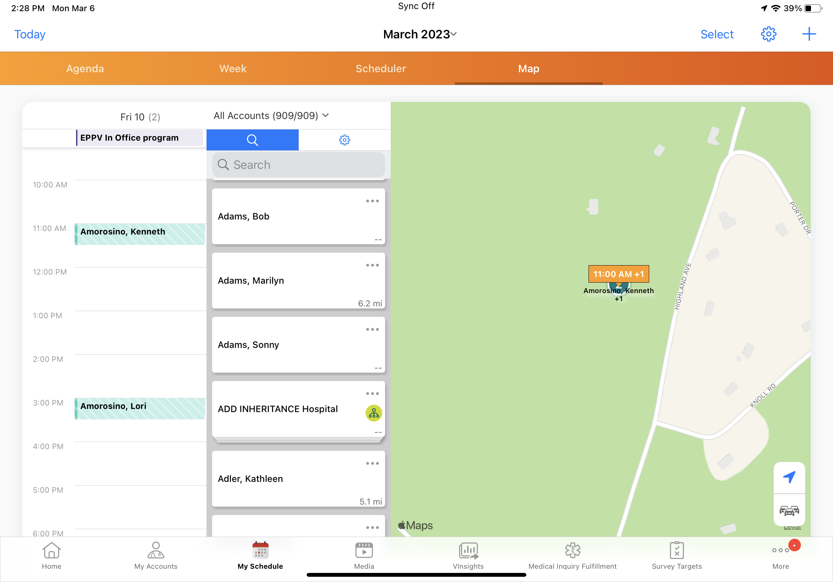This screenshot has width=833, height=582.
Task: Tap the plus icon to add entry
Action: pyautogui.click(x=809, y=34)
